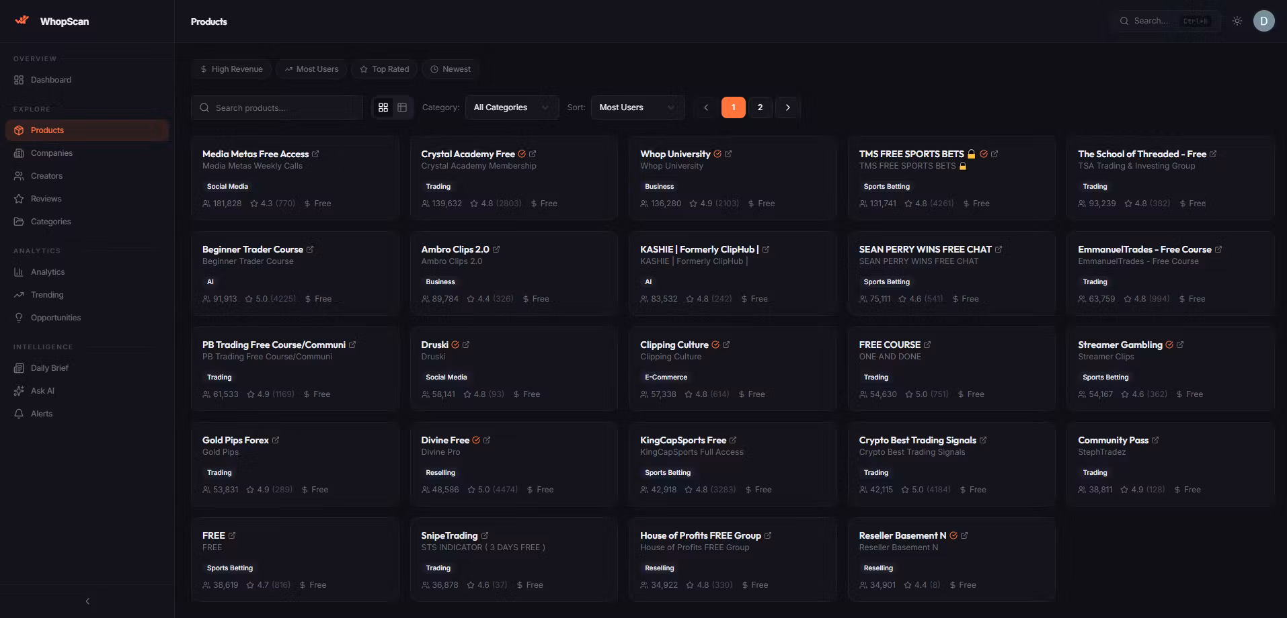Select Products in the sidebar
Viewport: 1287px width, 618px height.
click(87, 130)
